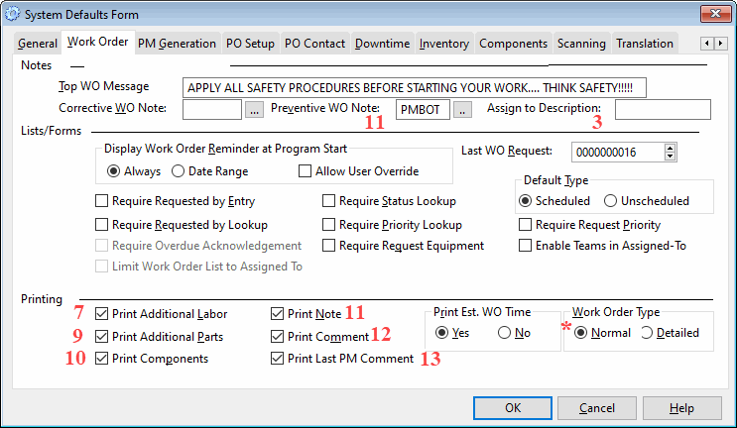
Task: Toggle Allow User Override checkbox
Action: pos(306,171)
